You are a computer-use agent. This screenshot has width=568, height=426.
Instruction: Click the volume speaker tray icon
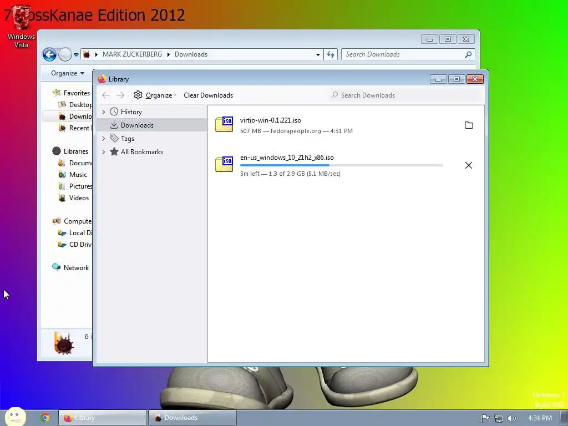pos(511,418)
